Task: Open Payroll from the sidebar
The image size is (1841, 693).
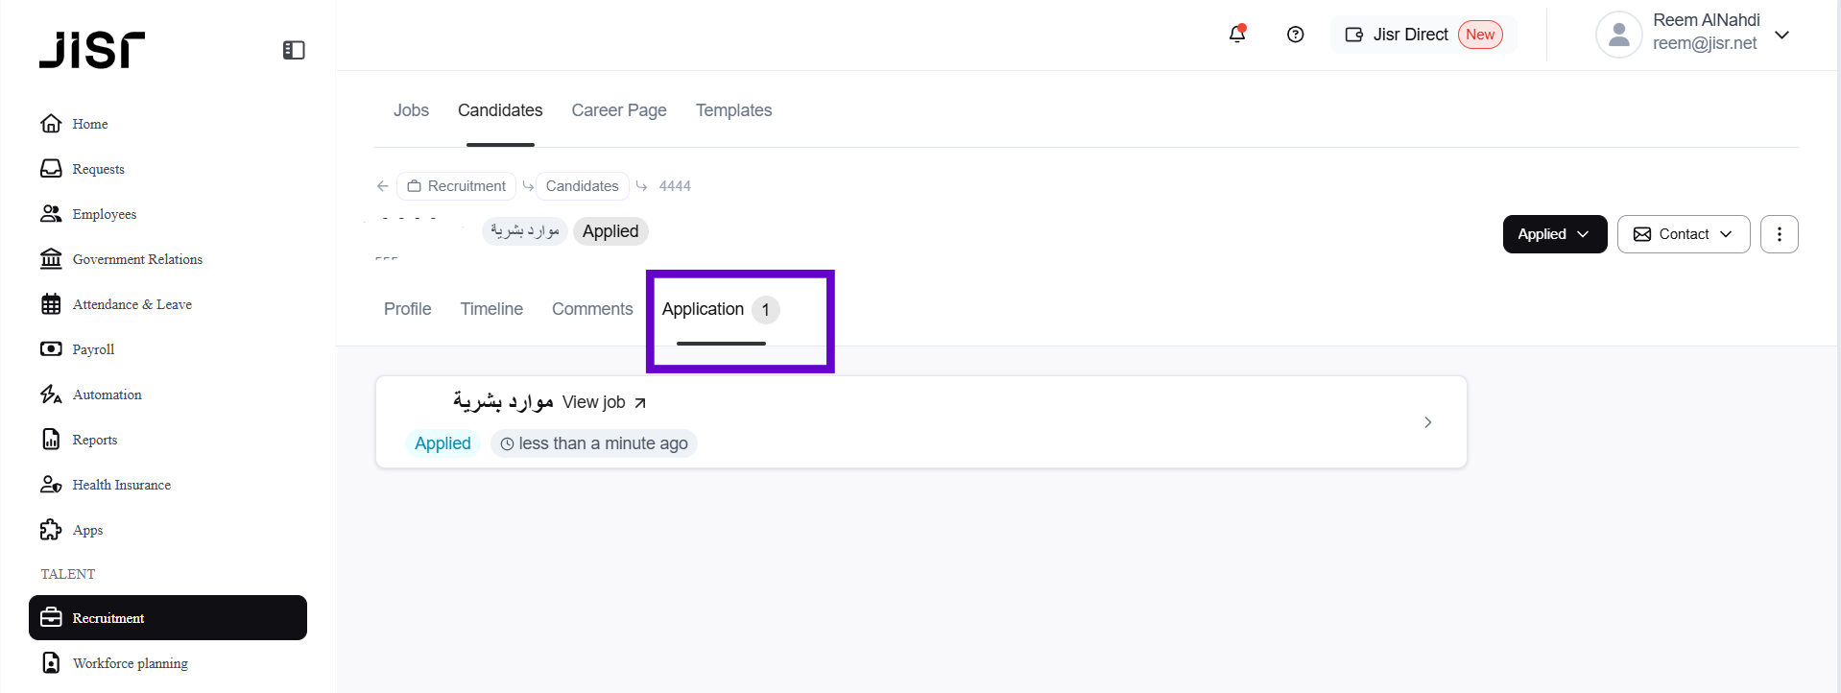Action: [93, 349]
